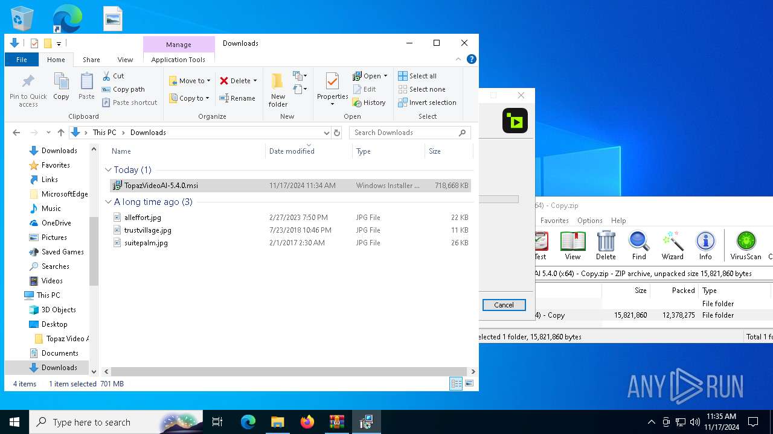Click the Cancel button in installer dialog
Viewport: 773px width, 434px height.
point(504,305)
